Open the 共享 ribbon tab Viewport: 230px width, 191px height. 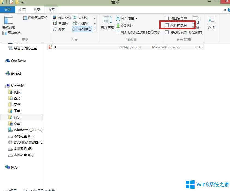pyautogui.click(x=37, y=10)
